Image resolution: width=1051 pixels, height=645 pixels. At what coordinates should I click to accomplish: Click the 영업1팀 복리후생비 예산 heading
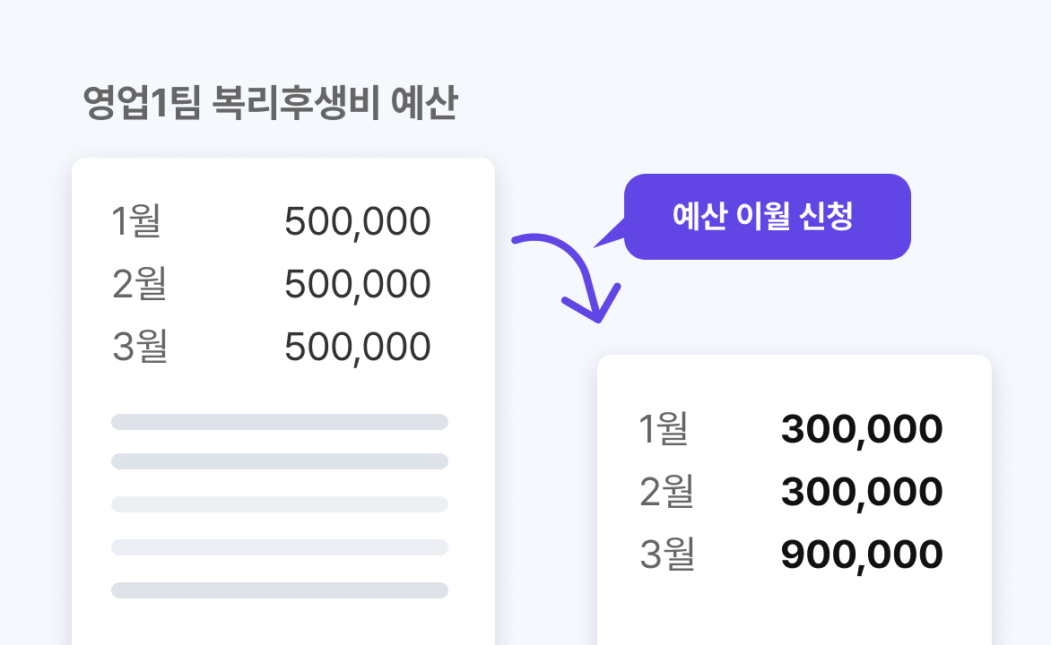[x=270, y=104]
